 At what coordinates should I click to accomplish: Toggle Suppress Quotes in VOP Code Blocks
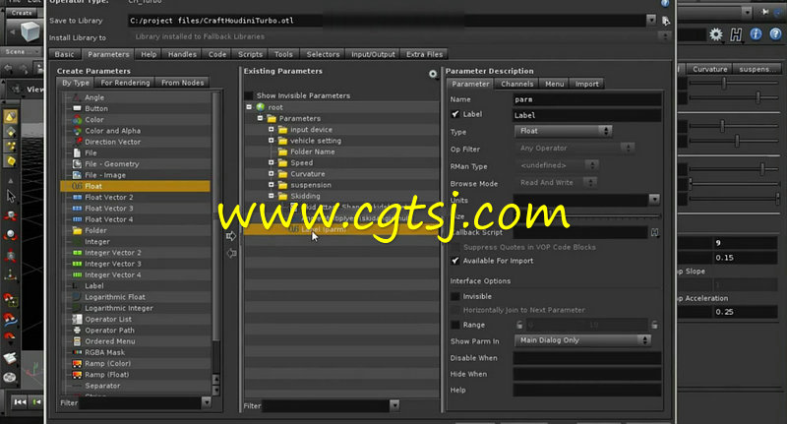tap(455, 247)
